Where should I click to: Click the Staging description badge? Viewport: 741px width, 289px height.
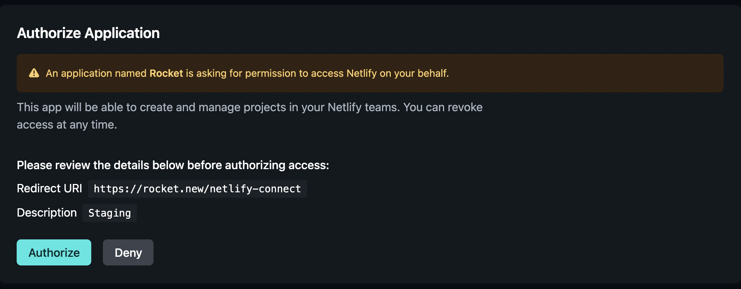(x=109, y=213)
